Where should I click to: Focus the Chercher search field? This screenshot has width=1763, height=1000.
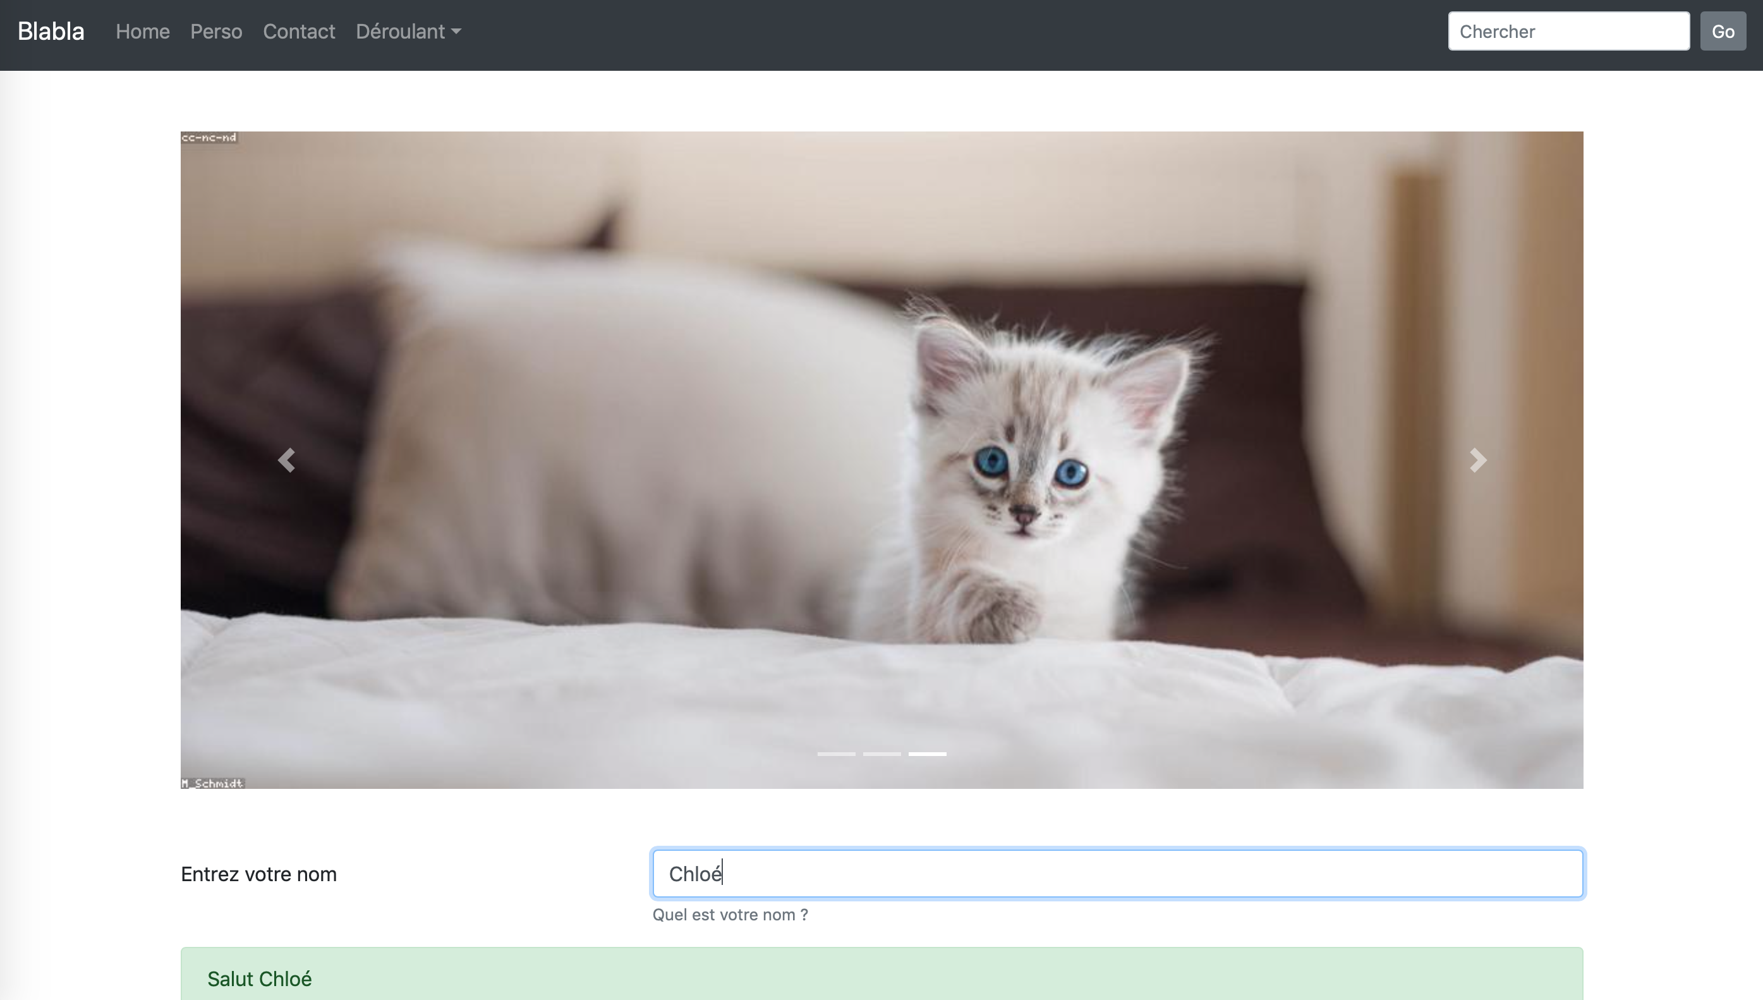pos(1568,32)
